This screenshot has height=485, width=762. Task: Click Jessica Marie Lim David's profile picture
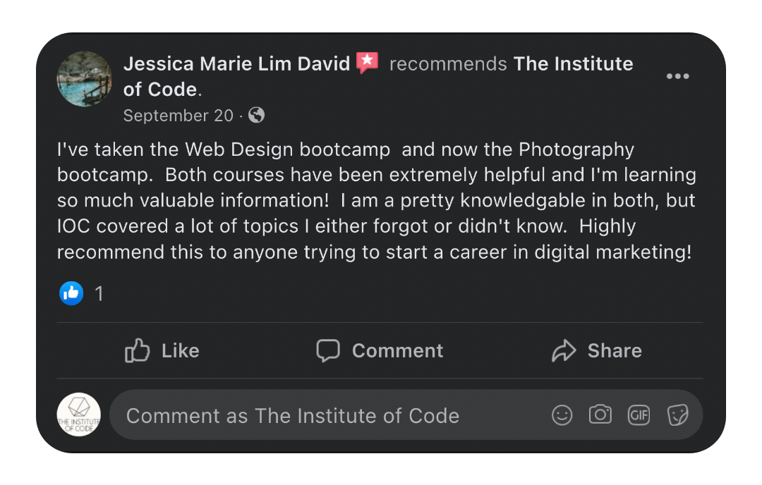(x=84, y=78)
